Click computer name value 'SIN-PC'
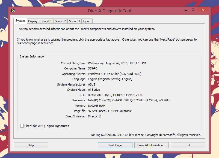The image size is (219, 158). click(93, 68)
